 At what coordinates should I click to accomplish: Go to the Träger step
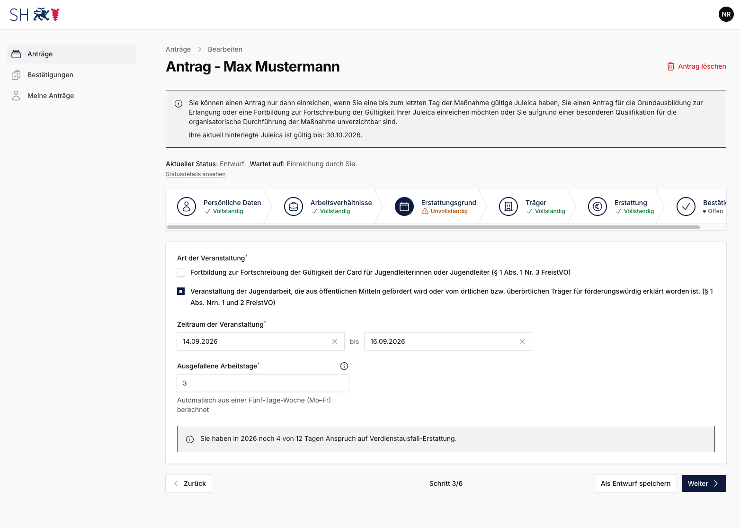tap(533, 206)
